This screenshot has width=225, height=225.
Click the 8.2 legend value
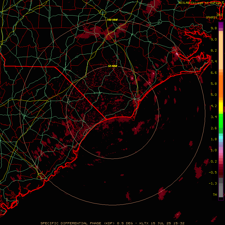point(214,50)
